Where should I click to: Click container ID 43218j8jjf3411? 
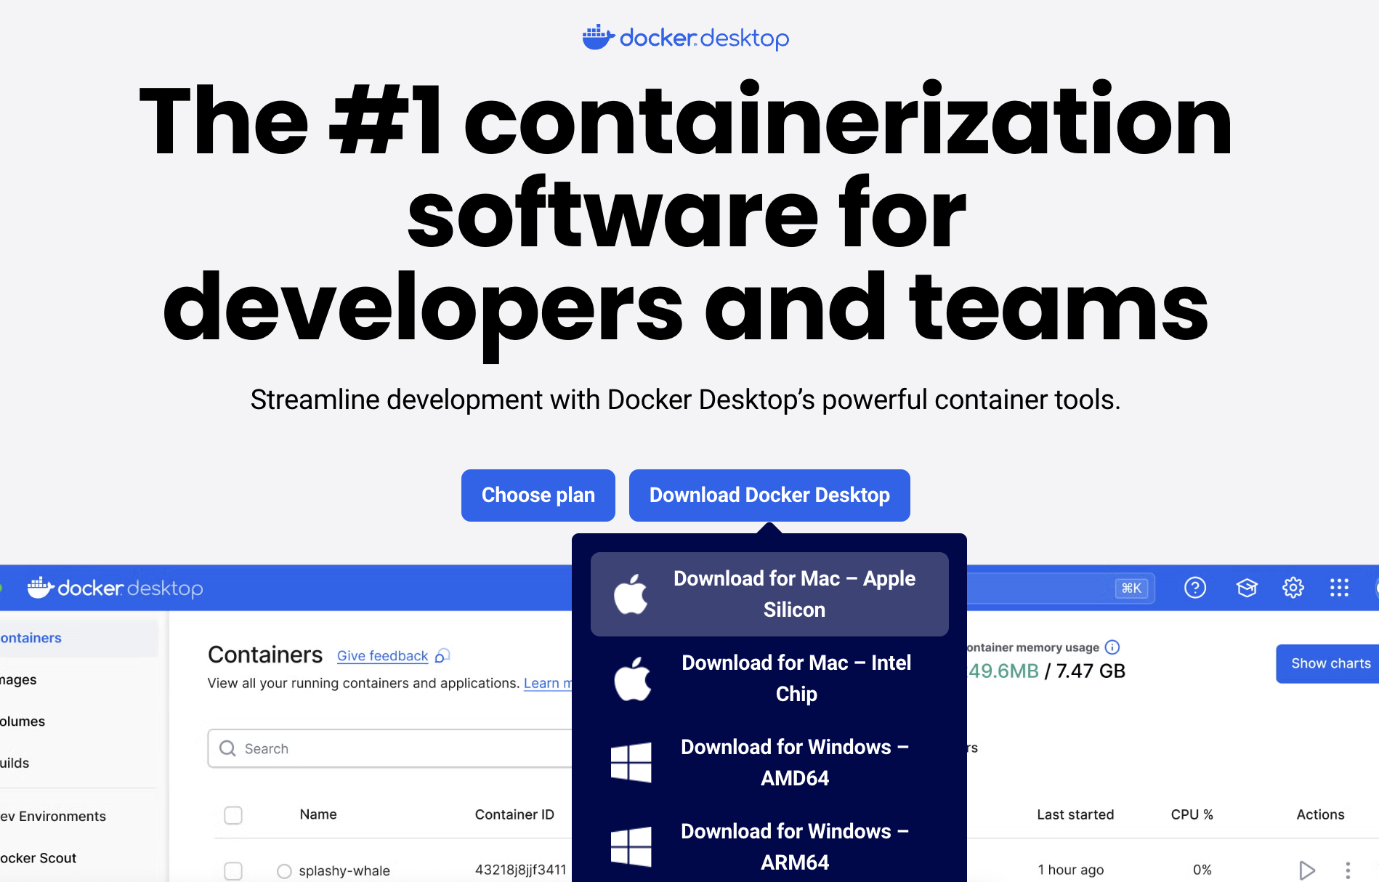click(x=520, y=870)
